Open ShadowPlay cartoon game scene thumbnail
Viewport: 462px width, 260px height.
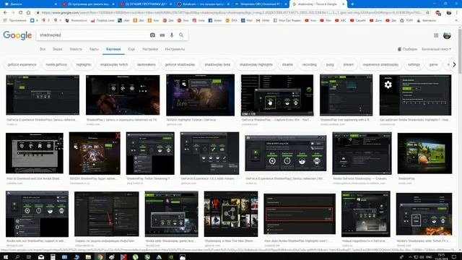coord(424,153)
